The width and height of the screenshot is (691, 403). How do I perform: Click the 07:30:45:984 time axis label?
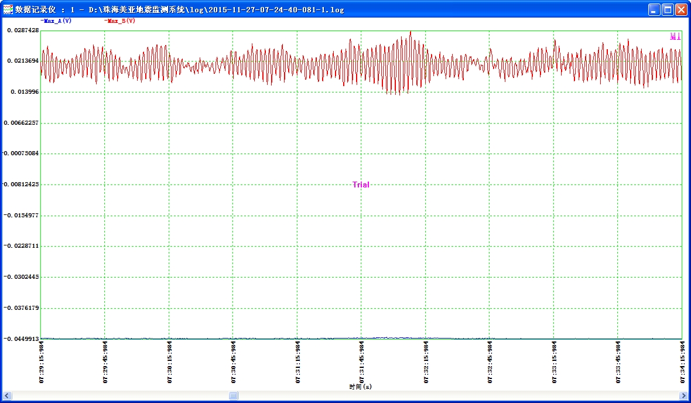pyautogui.click(x=234, y=362)
